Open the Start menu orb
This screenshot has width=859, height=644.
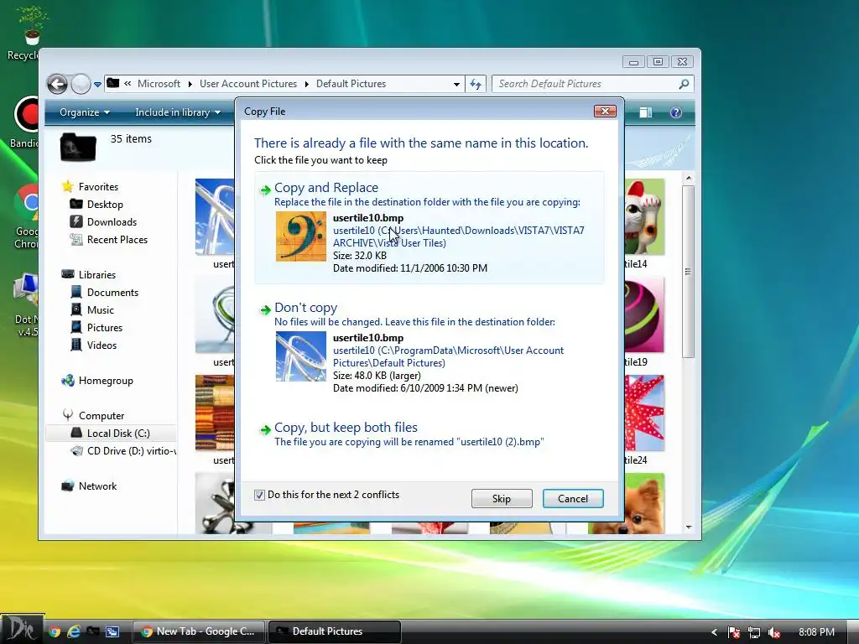click(x=22, y=630)
